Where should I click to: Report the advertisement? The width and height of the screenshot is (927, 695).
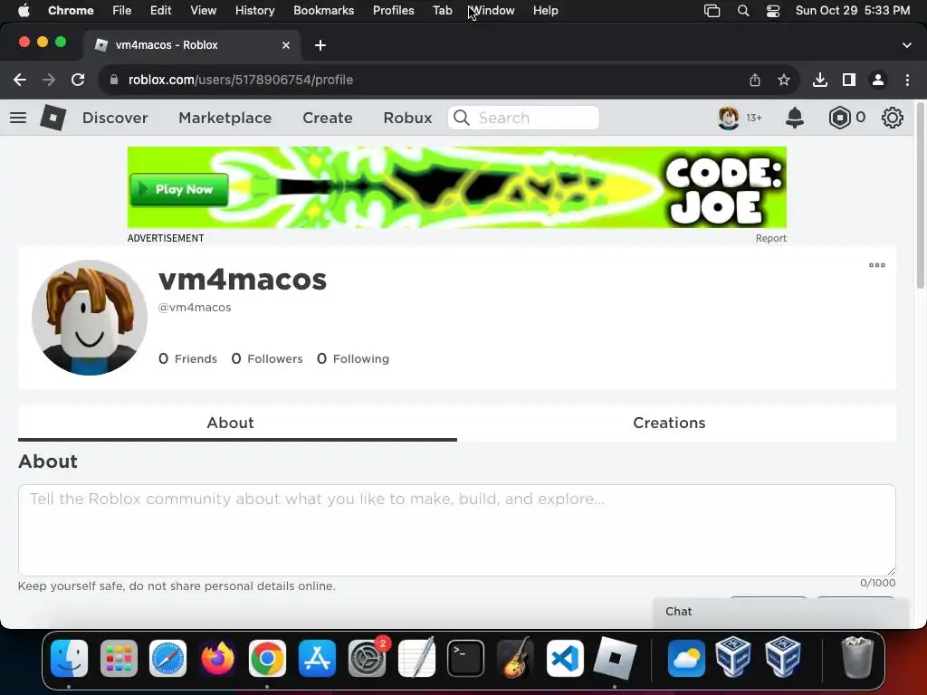tap(771, 238)
